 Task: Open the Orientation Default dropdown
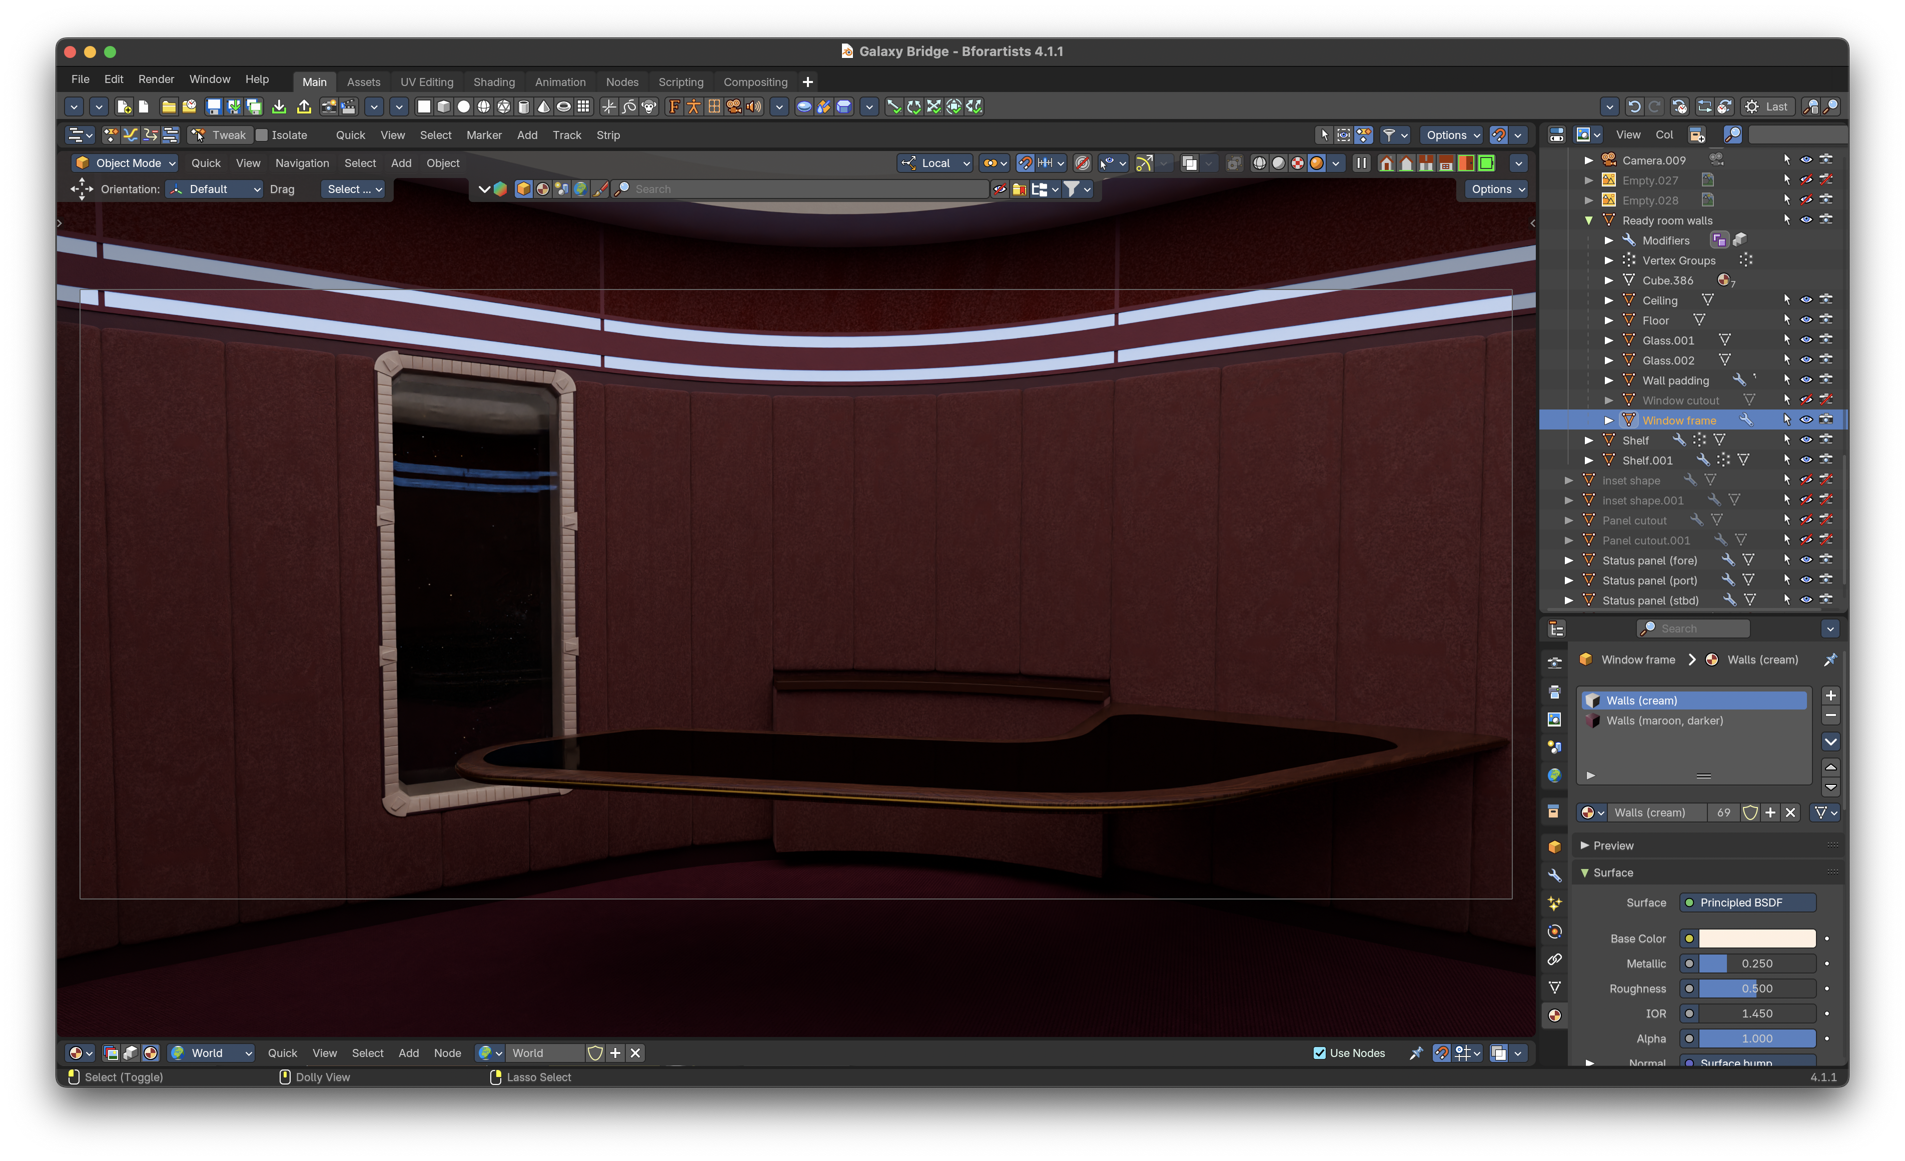coord(214,189)
